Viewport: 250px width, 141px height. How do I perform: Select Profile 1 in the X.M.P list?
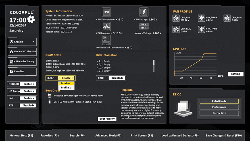click(66, 87)
